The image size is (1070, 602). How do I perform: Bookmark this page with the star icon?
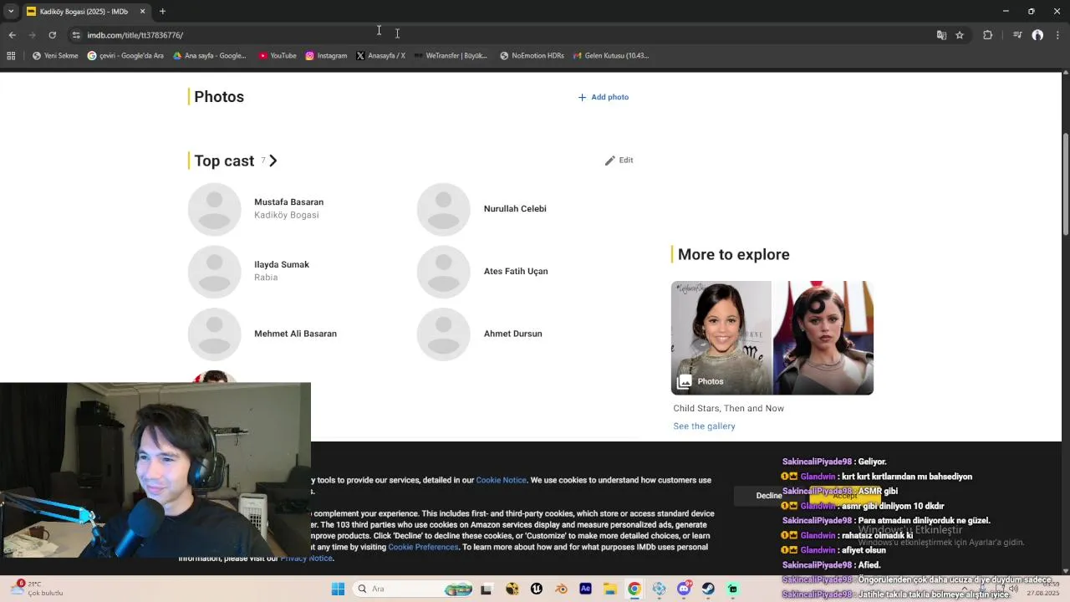(x=960, y=35)
